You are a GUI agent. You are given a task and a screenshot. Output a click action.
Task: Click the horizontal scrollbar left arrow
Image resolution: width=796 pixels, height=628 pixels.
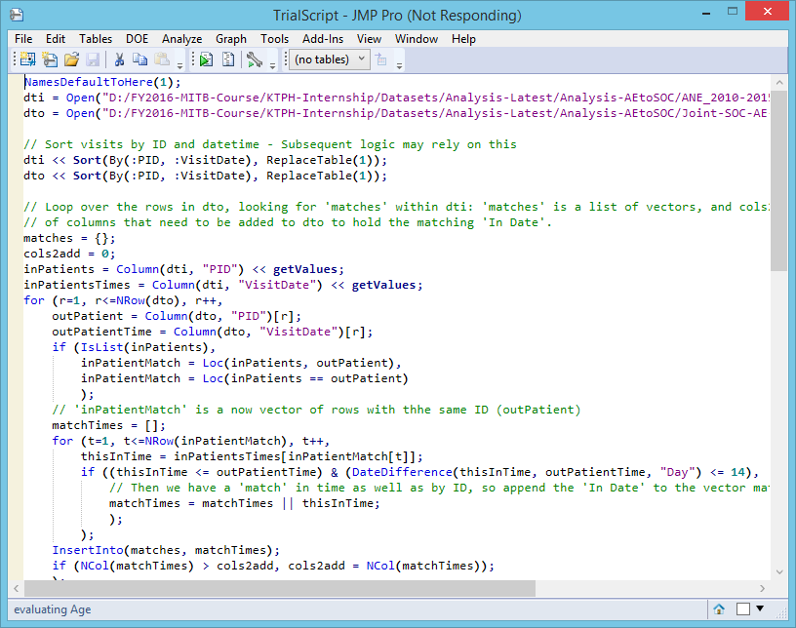(x=17, y=588)
